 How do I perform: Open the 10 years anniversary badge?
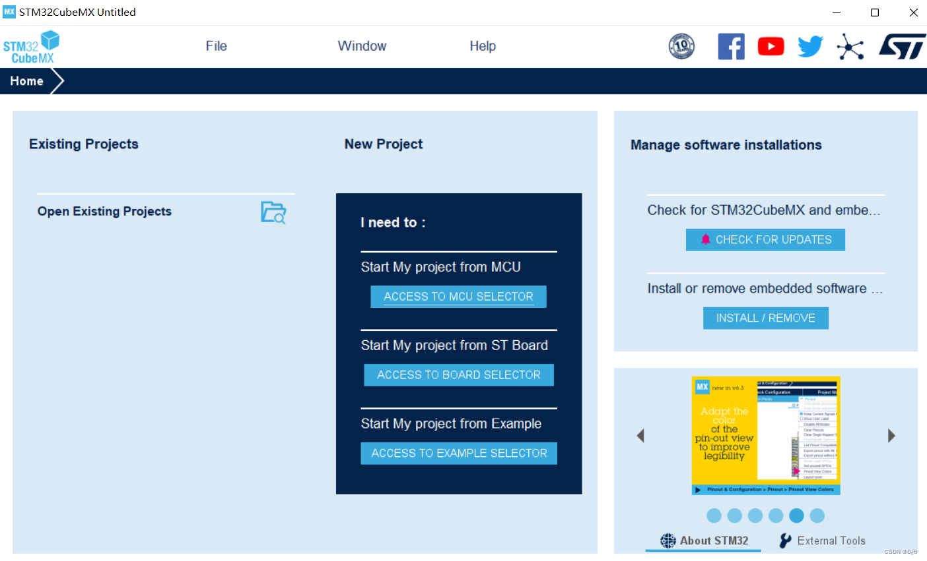click(681, 46)
